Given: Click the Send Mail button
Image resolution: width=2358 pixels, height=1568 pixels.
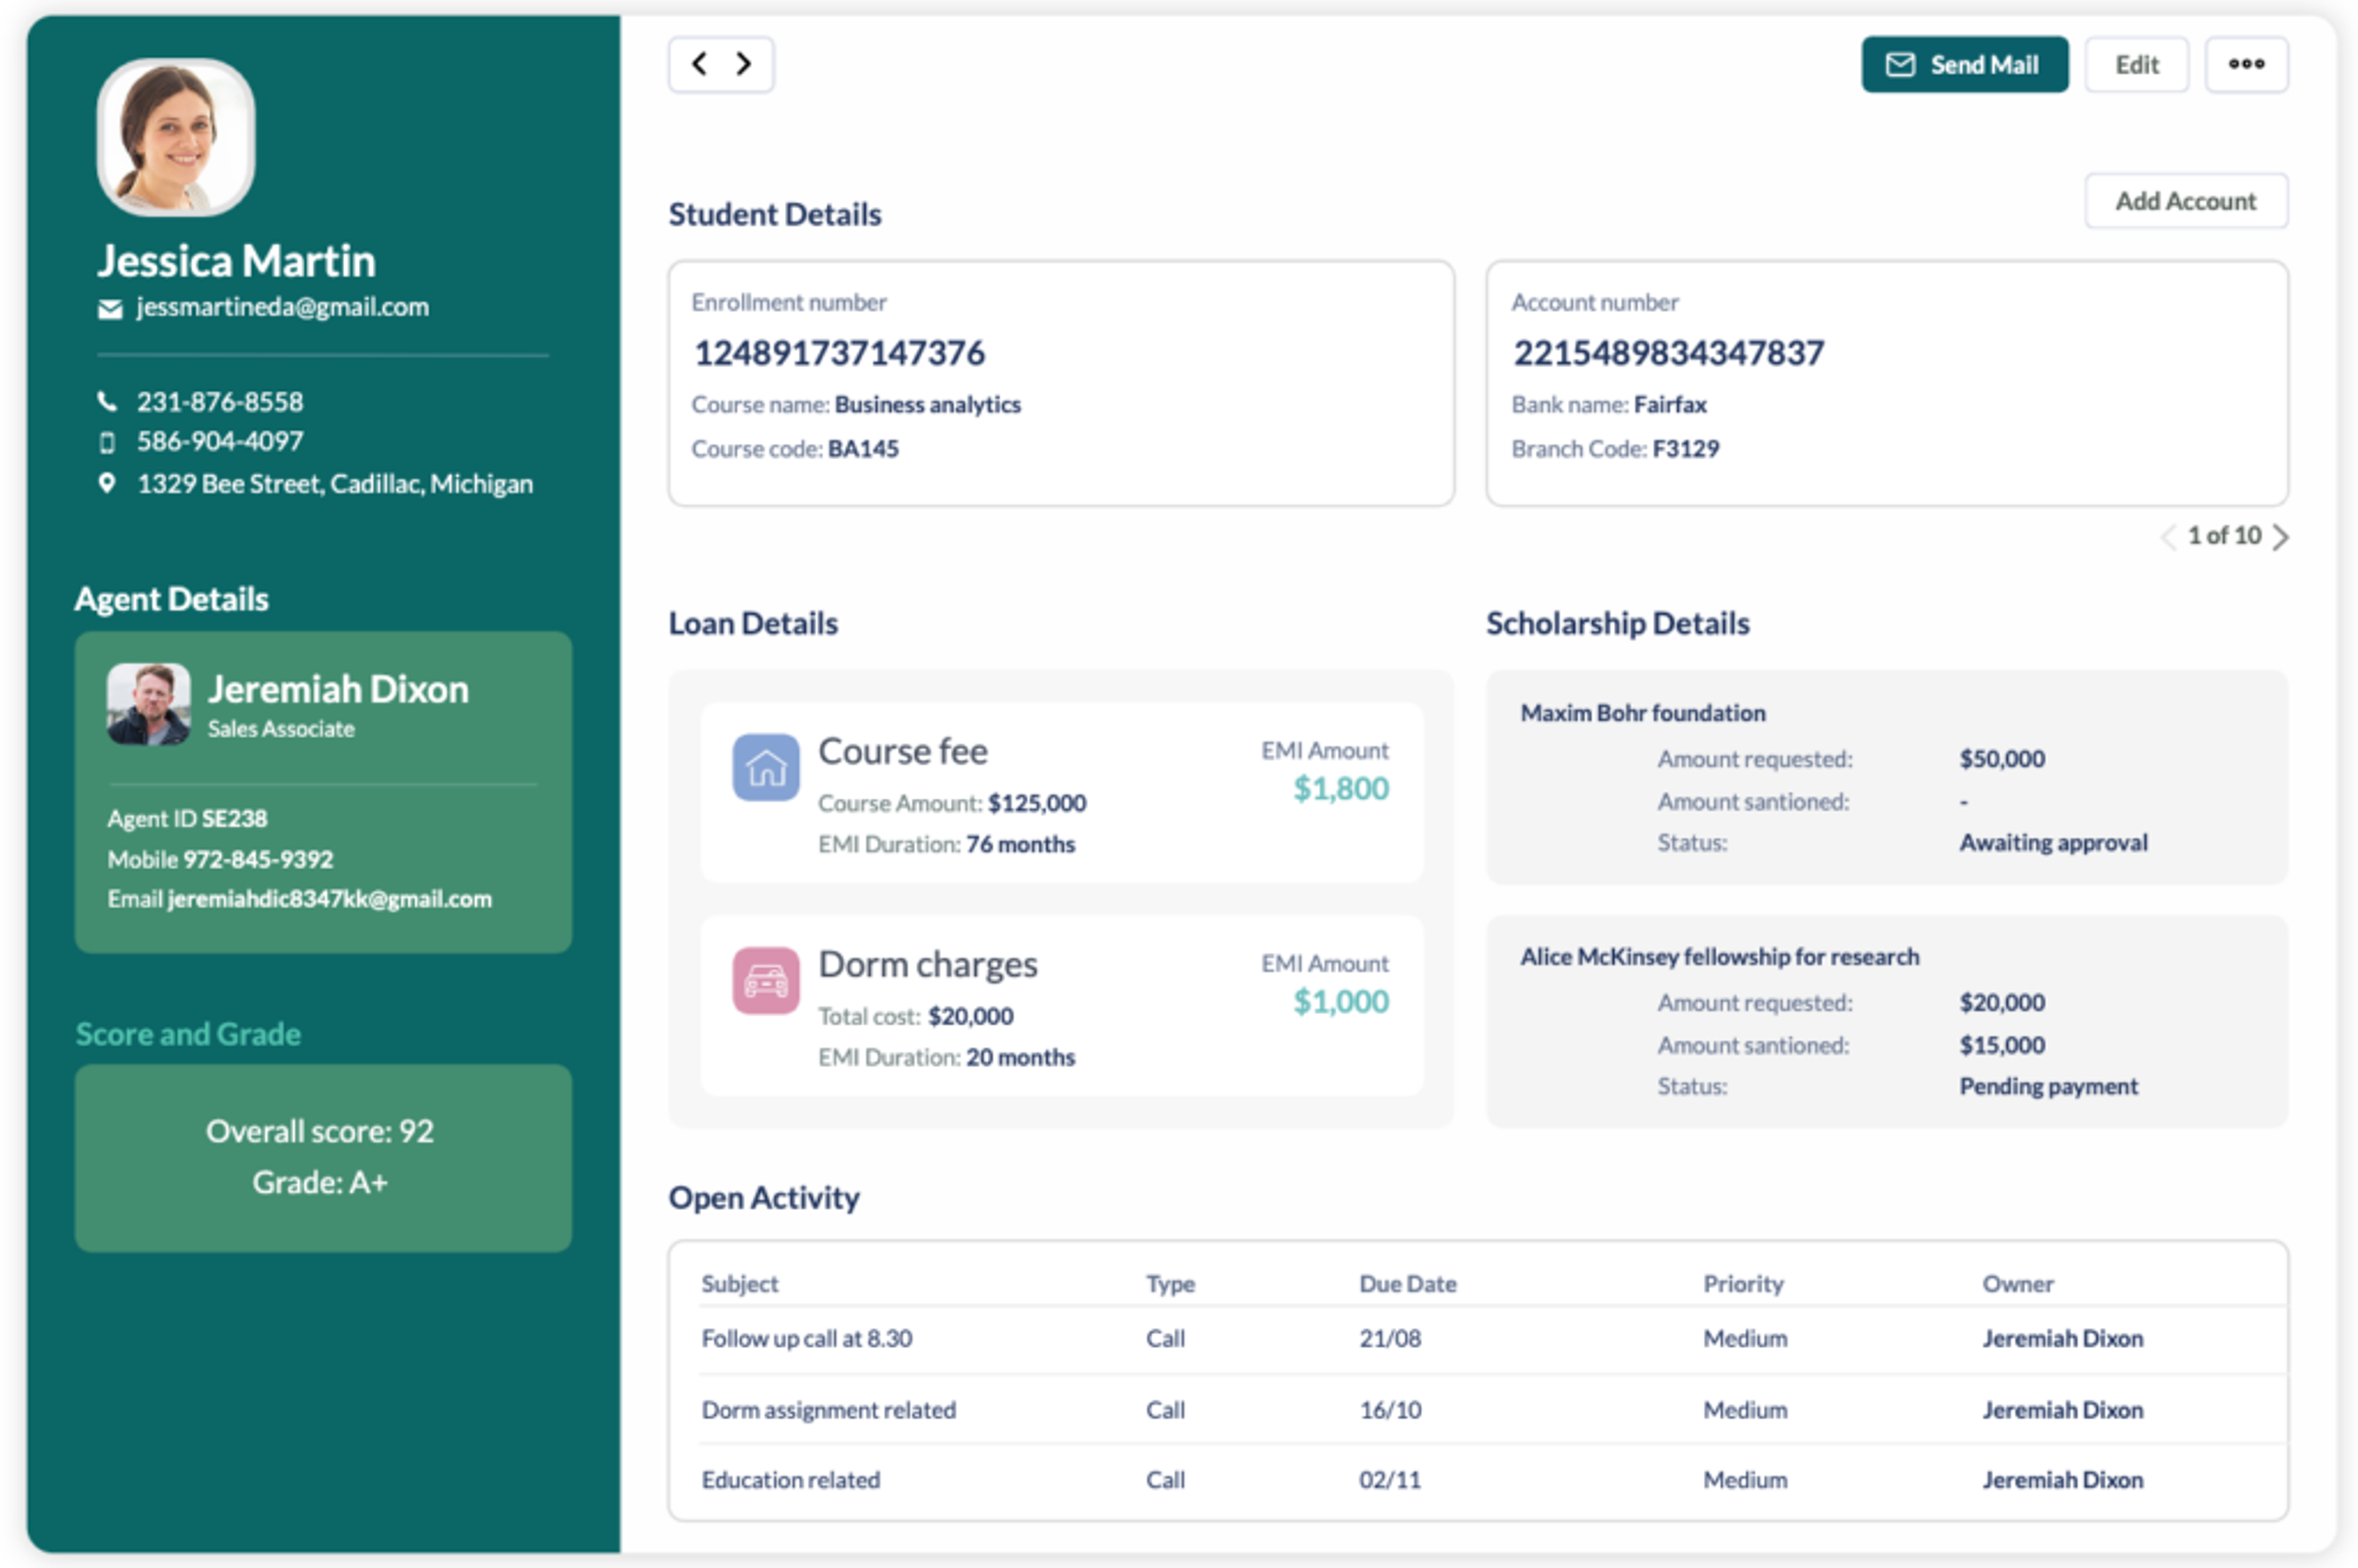Looking at the screenshot, I should point(1963,64).
